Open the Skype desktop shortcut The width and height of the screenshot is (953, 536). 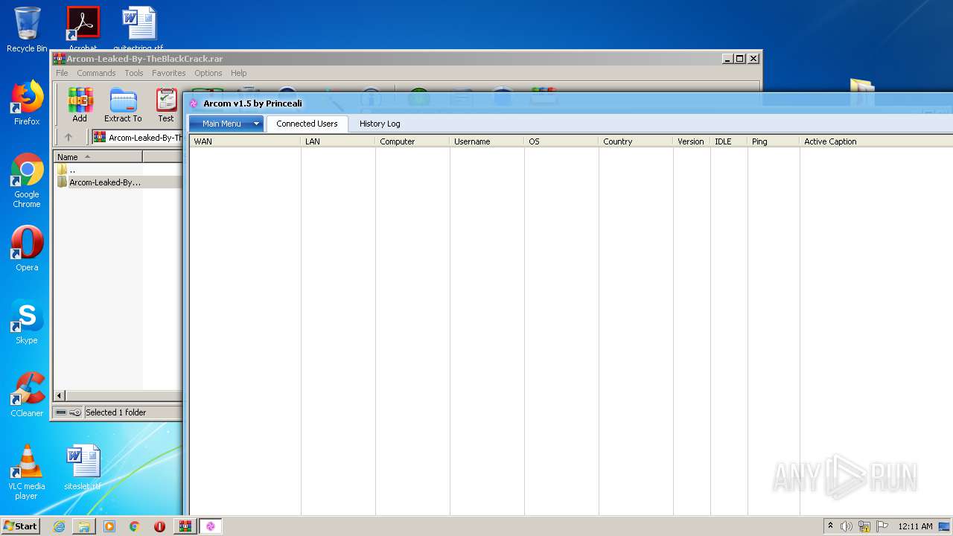coord(27,322)
